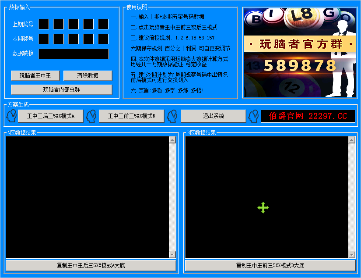The width and height of the screenshot is (361, 278).
Task: Focus the first 上期奖号 digit box
Action: click(x=44, y=24)
